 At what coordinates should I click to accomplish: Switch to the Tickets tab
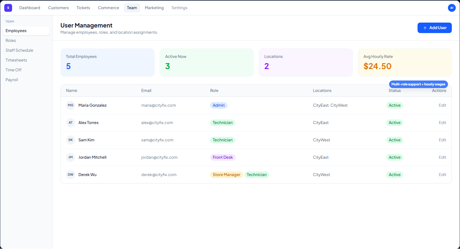coord(83,8)
